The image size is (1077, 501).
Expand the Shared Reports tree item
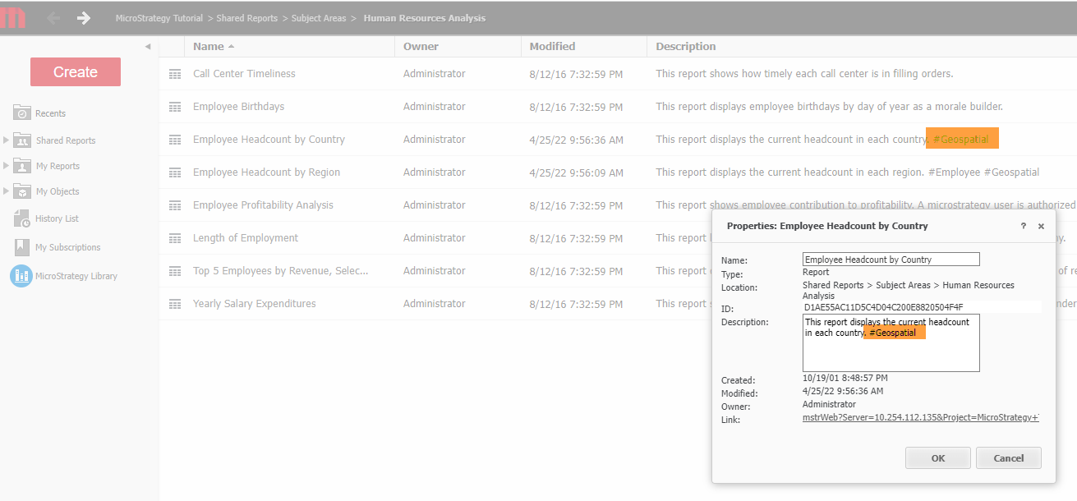click(x=5, y=140)
